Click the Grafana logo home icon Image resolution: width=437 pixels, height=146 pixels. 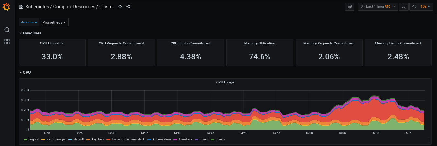pos(6,7)
